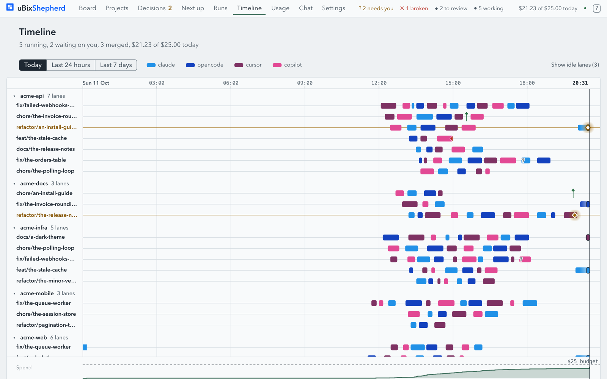Screen dimensions: 607x379
Task: Select the feat/the-stale-cache lane in acme-api
Action: click(41, 138)
